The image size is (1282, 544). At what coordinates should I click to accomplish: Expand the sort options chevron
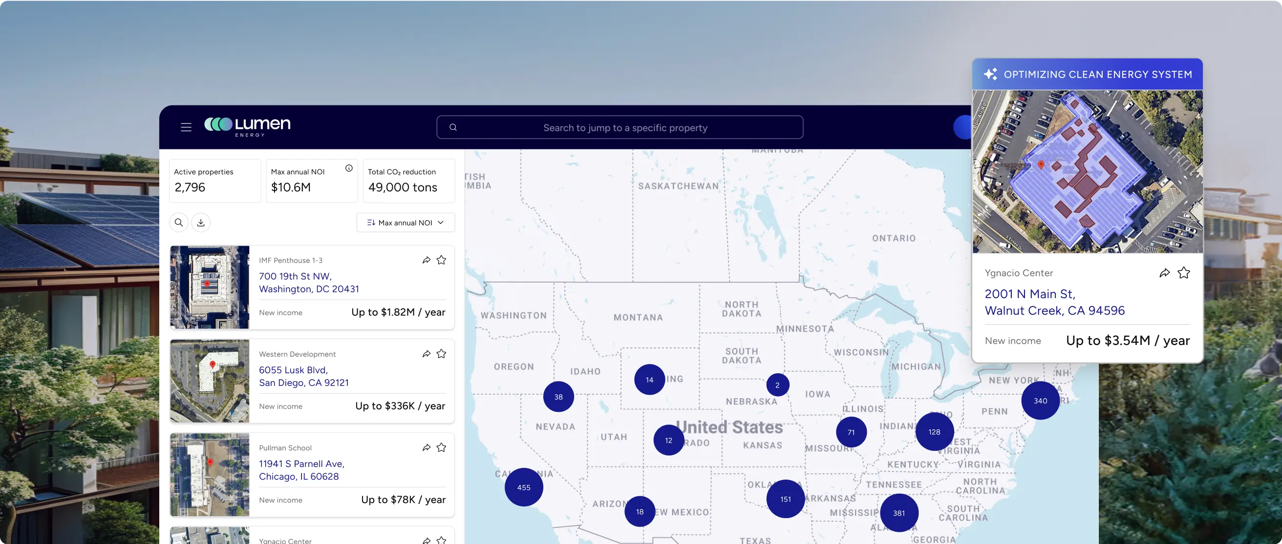(x=440, y=222)
